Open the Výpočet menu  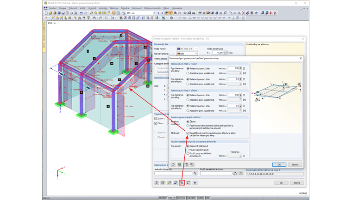(92, 8)
